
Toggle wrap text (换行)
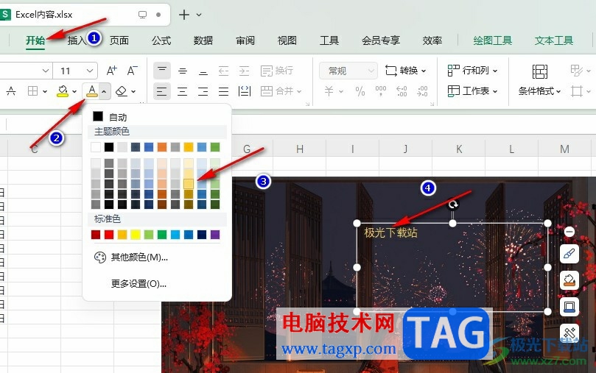click(277, 71)
